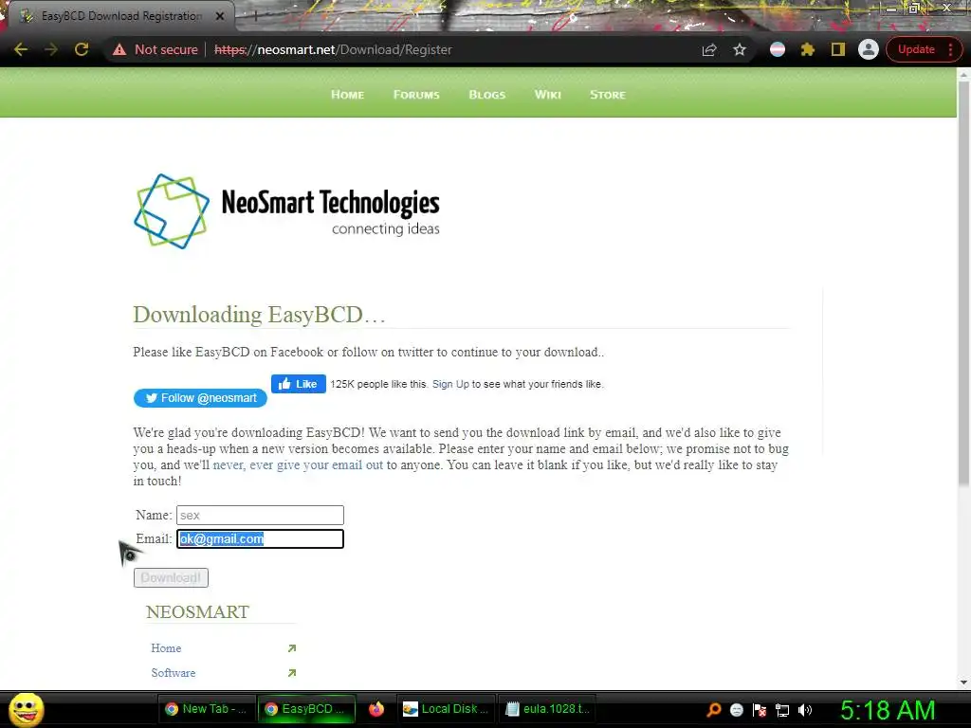
Task: Click the volume speaker tray icon
Action: [x=805, y=710]
